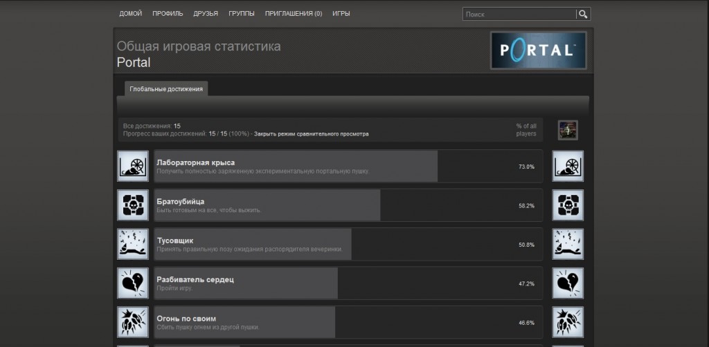Click the right Огонь по своим turret icon
This screenshot has height=347, width=709.
point(568,322)
